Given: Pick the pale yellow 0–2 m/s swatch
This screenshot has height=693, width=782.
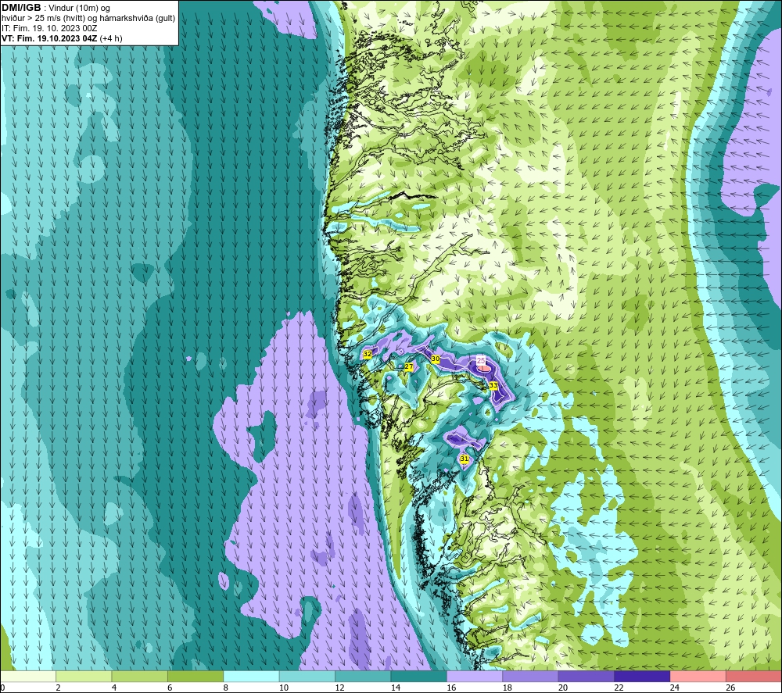Looking at the screenshot, I should point(28,676).
